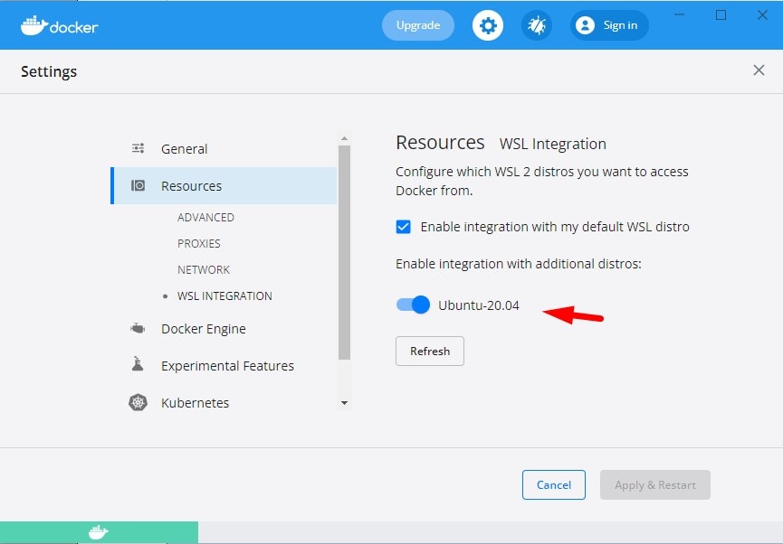This screenshot has height=544, width=783.
Task: Click the Docker whale logo in header
Action: click(59, 26)
